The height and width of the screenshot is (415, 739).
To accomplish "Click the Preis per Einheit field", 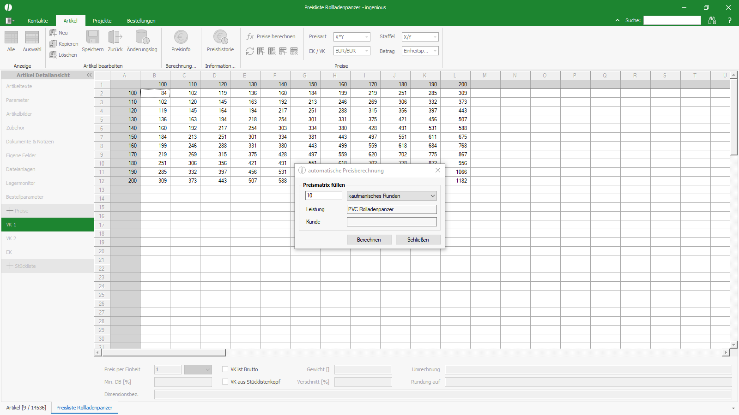I will click(168, 369).
